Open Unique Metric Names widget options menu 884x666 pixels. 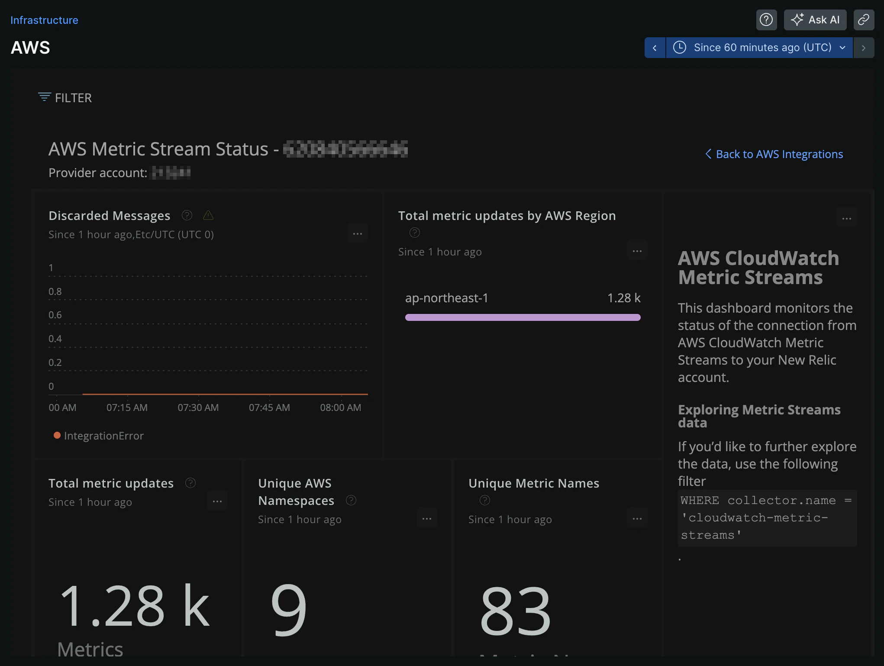pyautogui.click(x=637, y=519)
